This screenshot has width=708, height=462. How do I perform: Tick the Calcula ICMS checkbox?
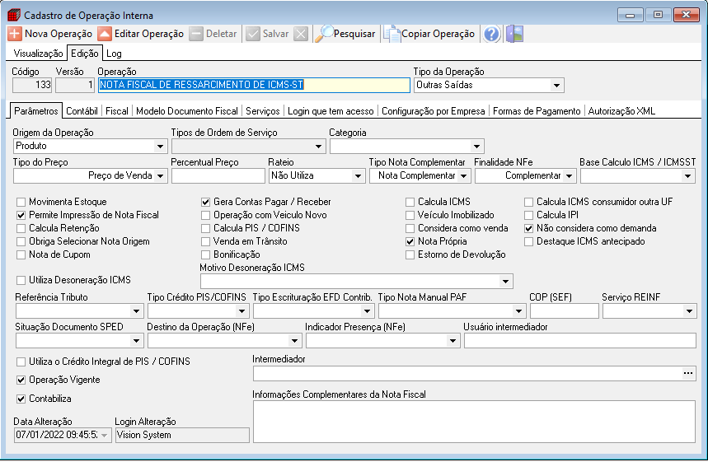410,202
